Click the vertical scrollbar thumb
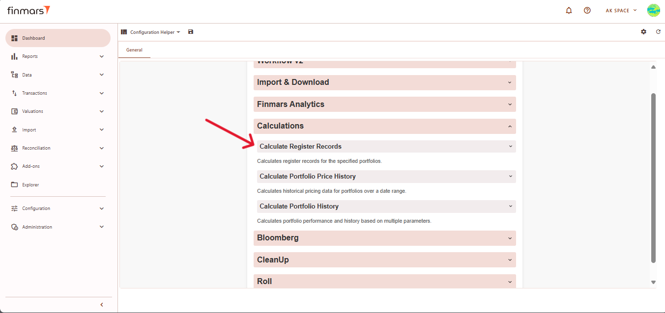This screenshot has height=313, width=665. 653,177
